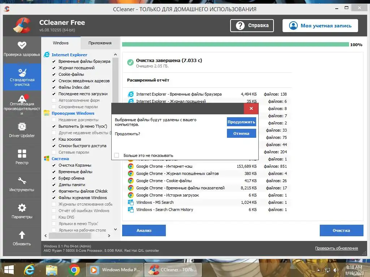Click the Windows Search Charm History row icon
This screenshot has height=277, width=370.
pyautogui.click(x=130, y=210)
